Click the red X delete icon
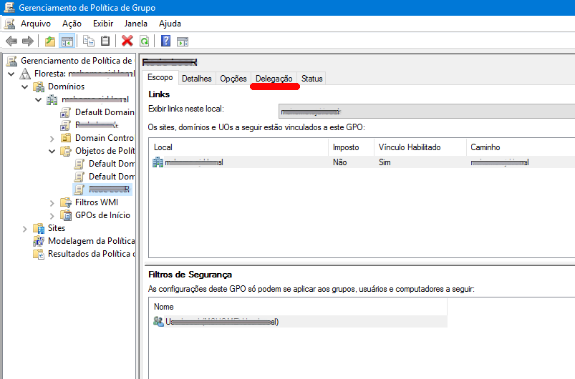Image resolution: width=575 pixels, height=379 pixels. (x=127, y=41)
